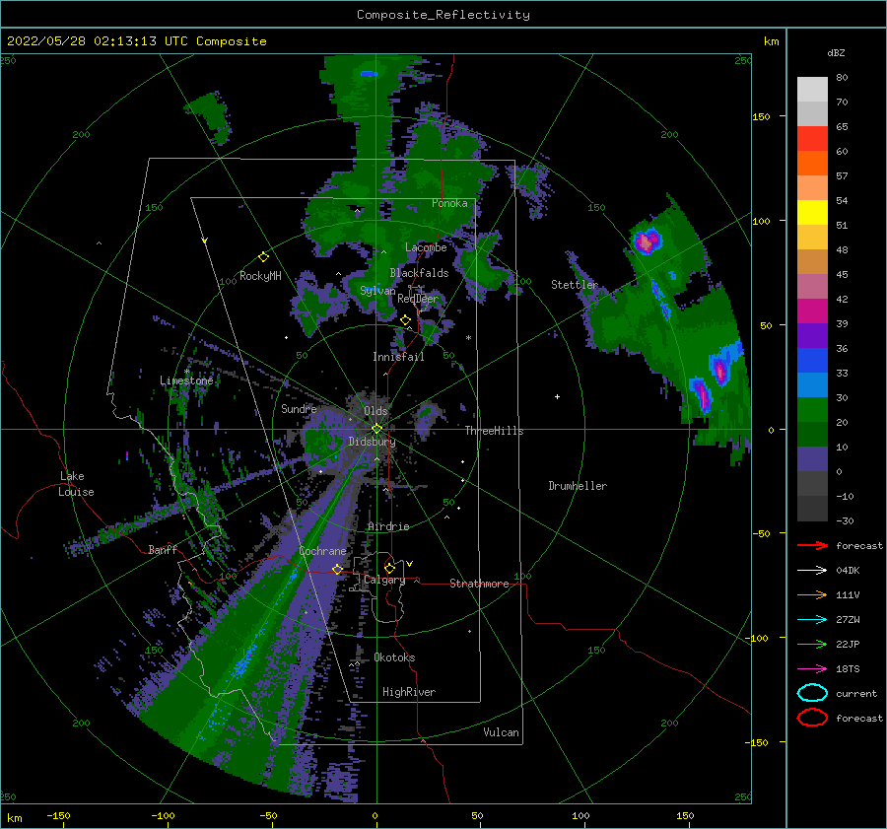
Task: Pick the slate 0-10 dBZ swatch
Action: (x=812, y=459)
